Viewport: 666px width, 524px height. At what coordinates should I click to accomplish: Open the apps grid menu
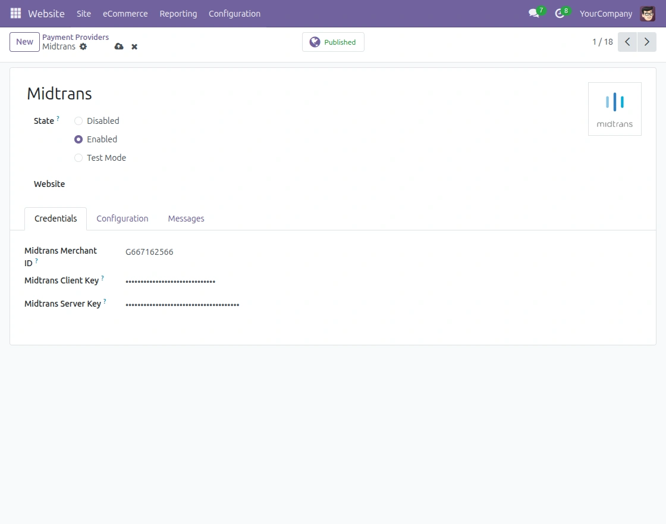(x=15, y=13)
